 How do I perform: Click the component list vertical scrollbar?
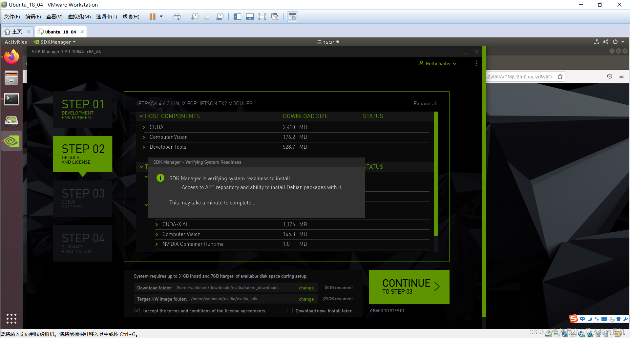click(436, 174)
